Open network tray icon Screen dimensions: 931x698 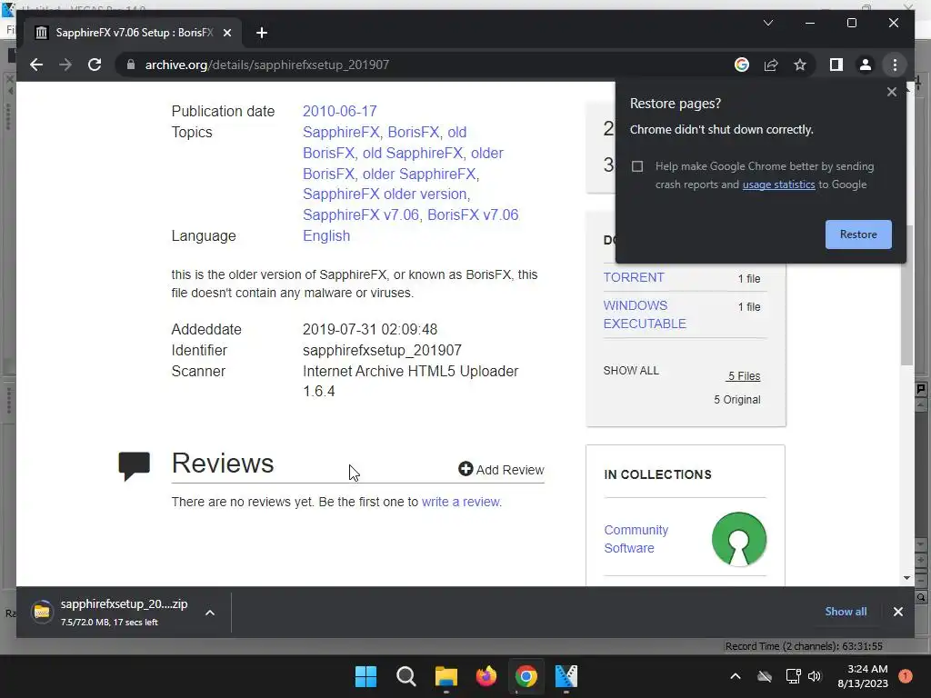(x=793, y=676)
